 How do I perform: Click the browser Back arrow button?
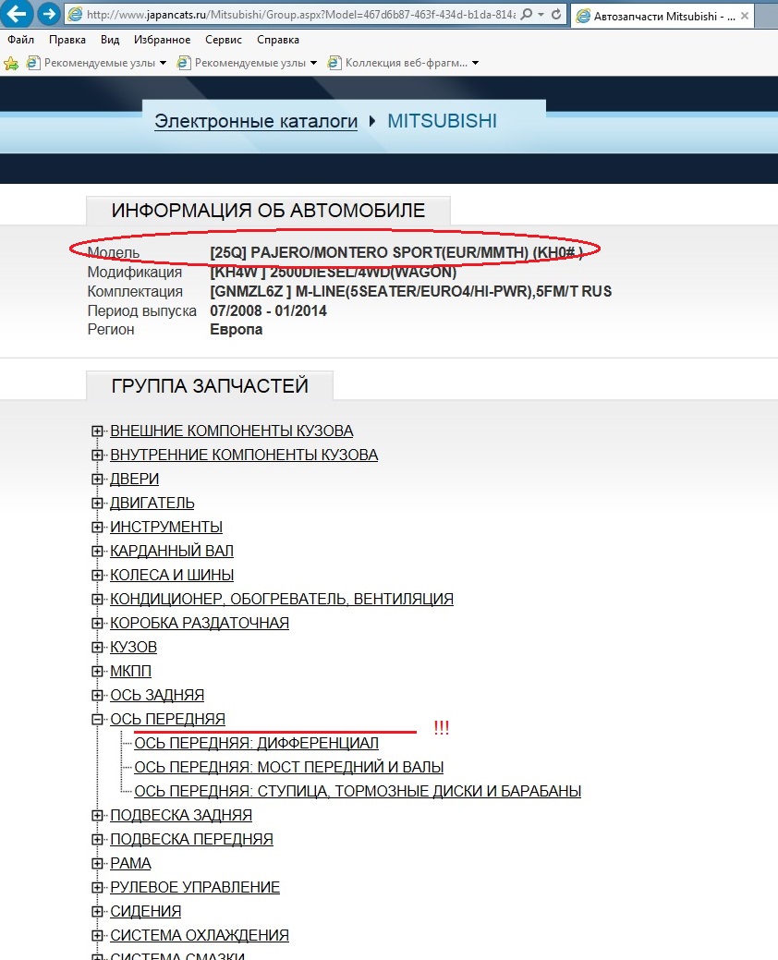pos(18,15)
